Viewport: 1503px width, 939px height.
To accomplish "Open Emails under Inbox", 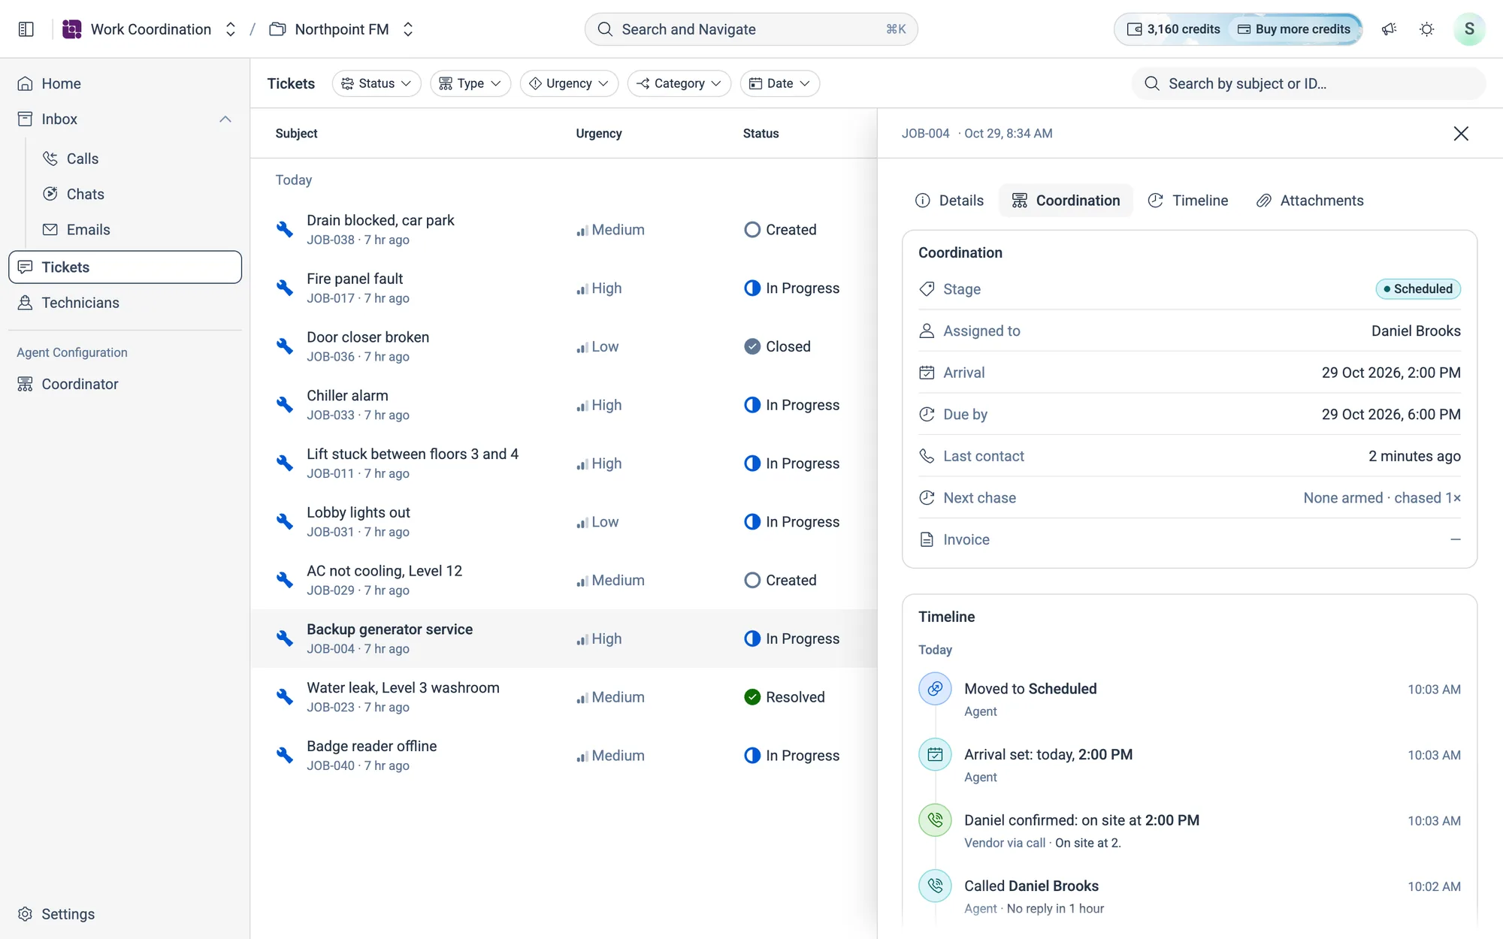I will pyautogui.click(x=137, y=230).
